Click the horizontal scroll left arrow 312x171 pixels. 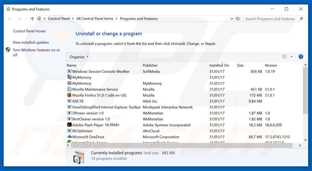68,145
